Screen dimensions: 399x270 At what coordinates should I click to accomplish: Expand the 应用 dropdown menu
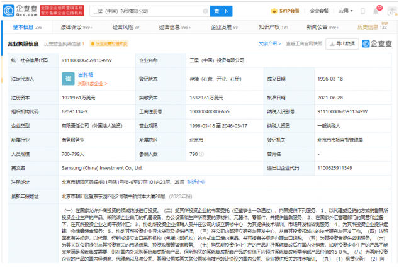[x=346, y=11]
